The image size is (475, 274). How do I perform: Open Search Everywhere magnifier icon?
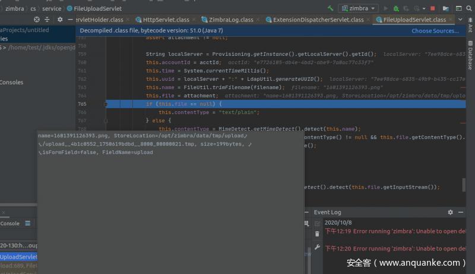point(469,8)
